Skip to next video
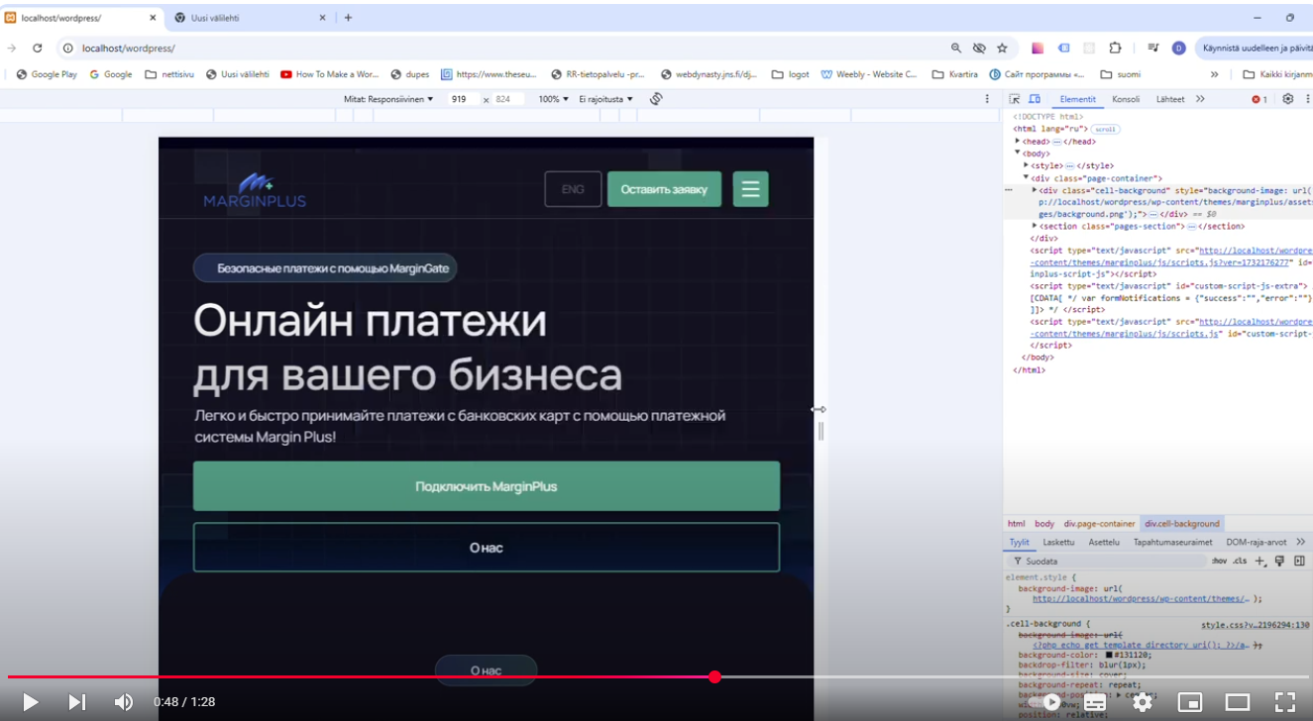The height and width of the screenshot is (721, 1313). 76,702
